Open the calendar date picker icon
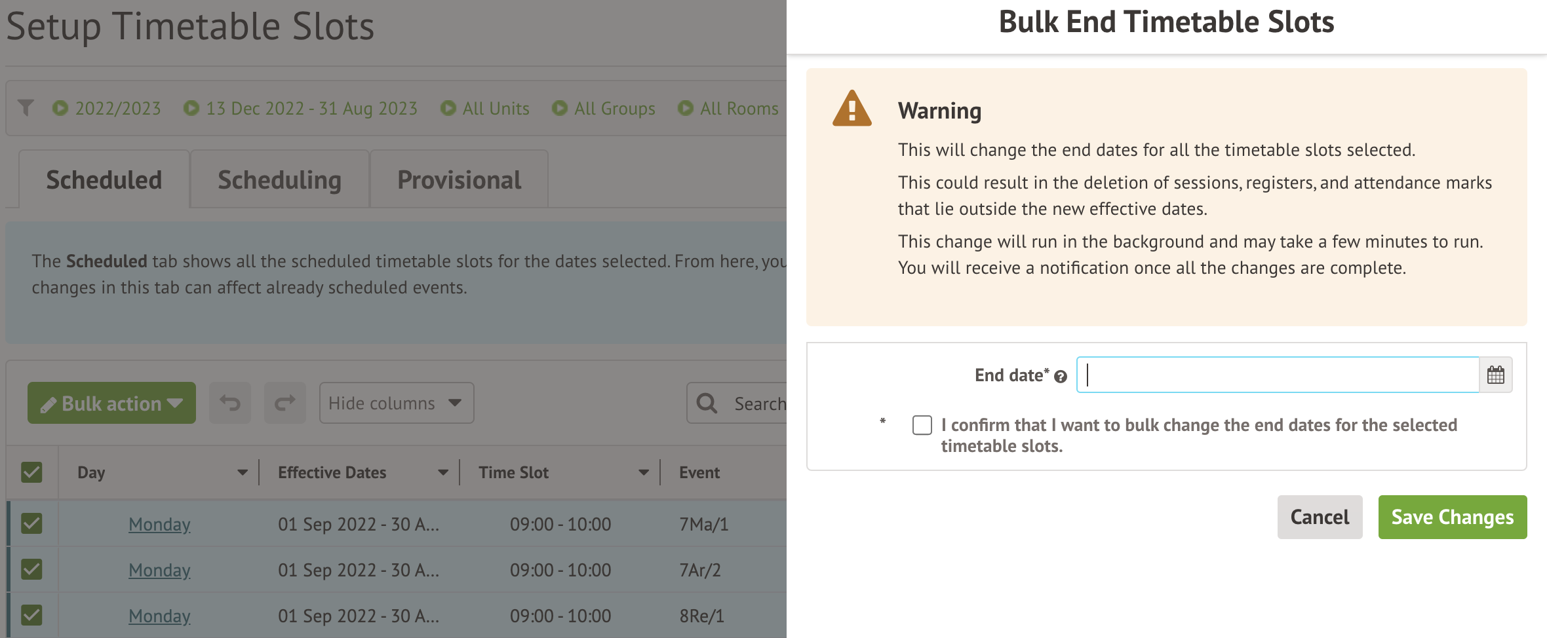The image size is (1547, 638). pyautogui.click(x=1495, y=375)
